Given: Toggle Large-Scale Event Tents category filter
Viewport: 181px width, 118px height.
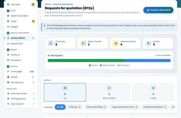Looking at the screenshot, I should (125, 107).
